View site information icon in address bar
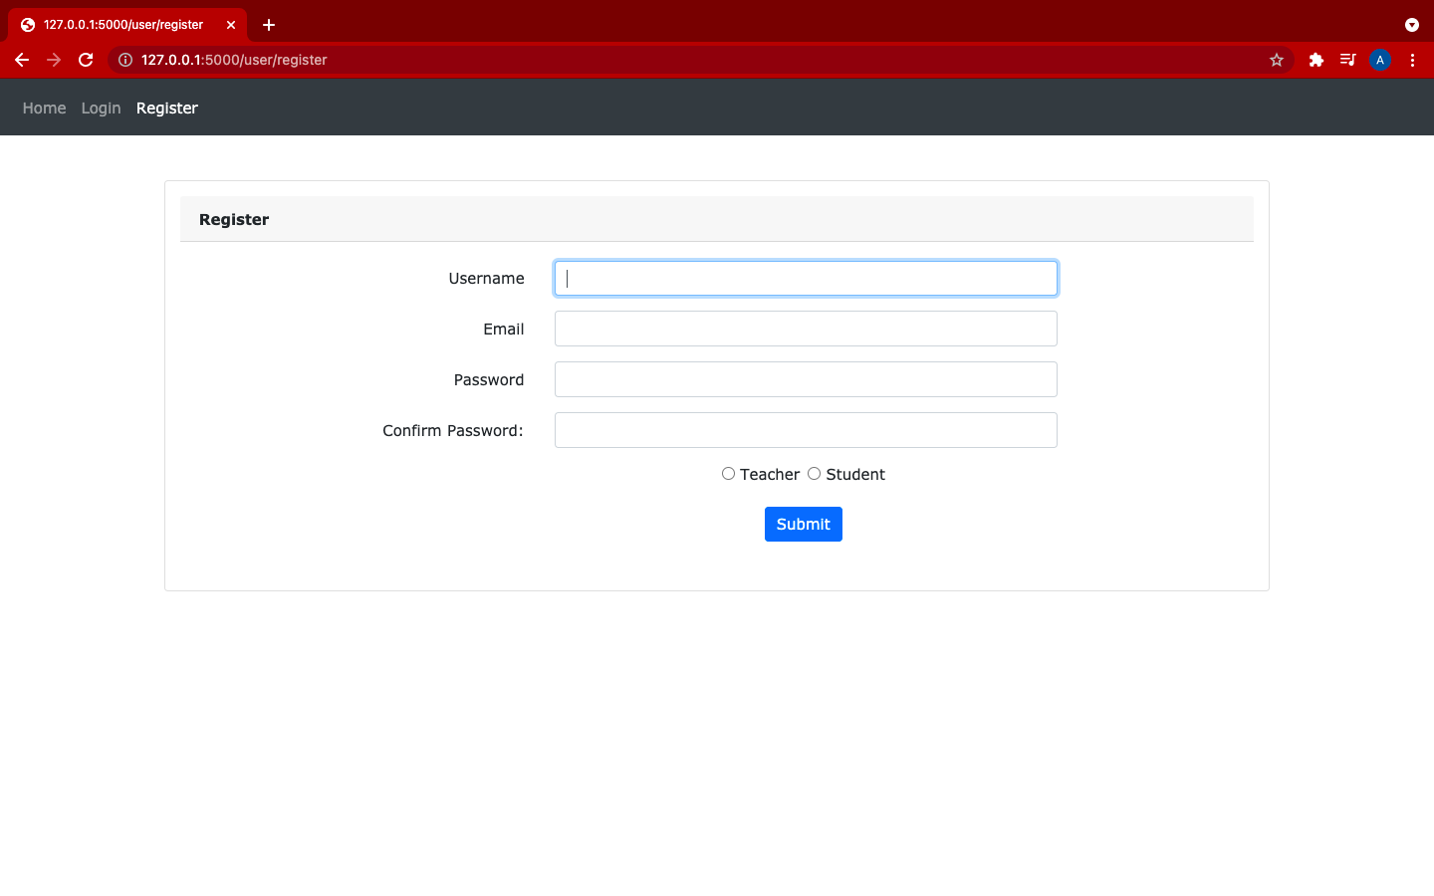This screenshot has height=896, width=1434. (125, 60)
